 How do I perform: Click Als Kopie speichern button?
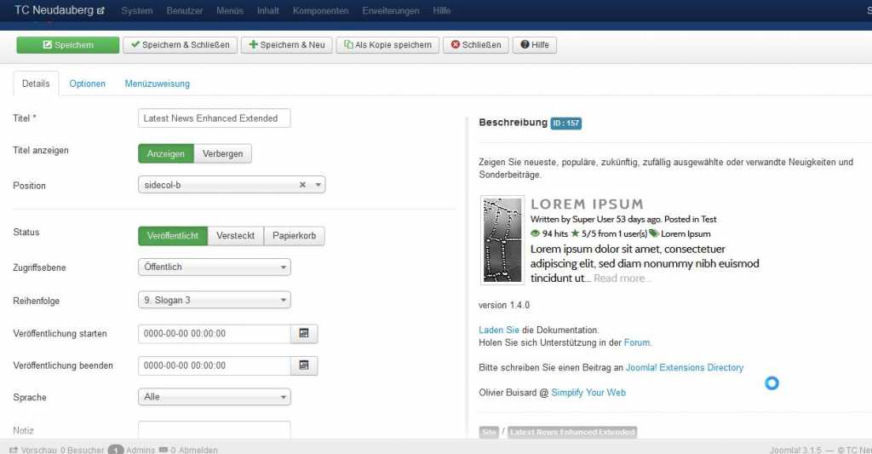[387, 45]
